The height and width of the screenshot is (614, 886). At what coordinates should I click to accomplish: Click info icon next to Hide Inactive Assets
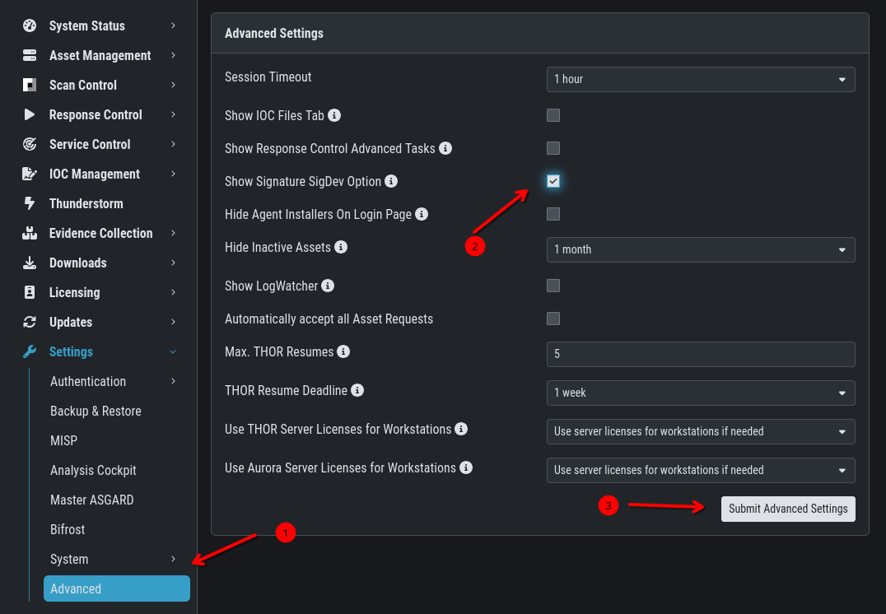pyautogui.click(x=341, y=247)
